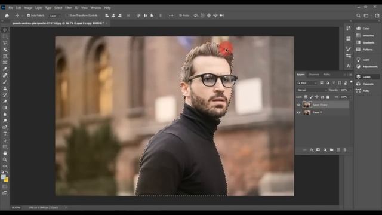The width and height of the screenshot is (382, 215).
Task: Select the Move tool in the toolbox
Action: 5,30
